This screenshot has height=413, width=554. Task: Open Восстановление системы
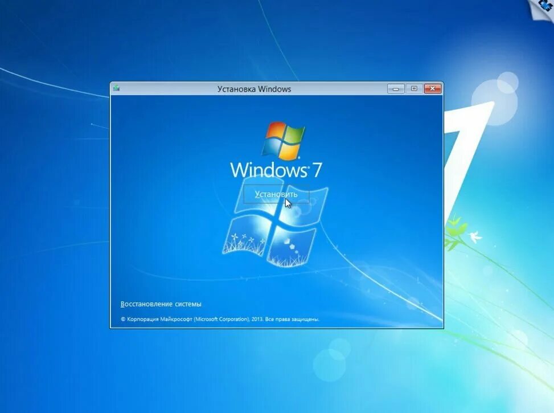(x=161, y=304)
